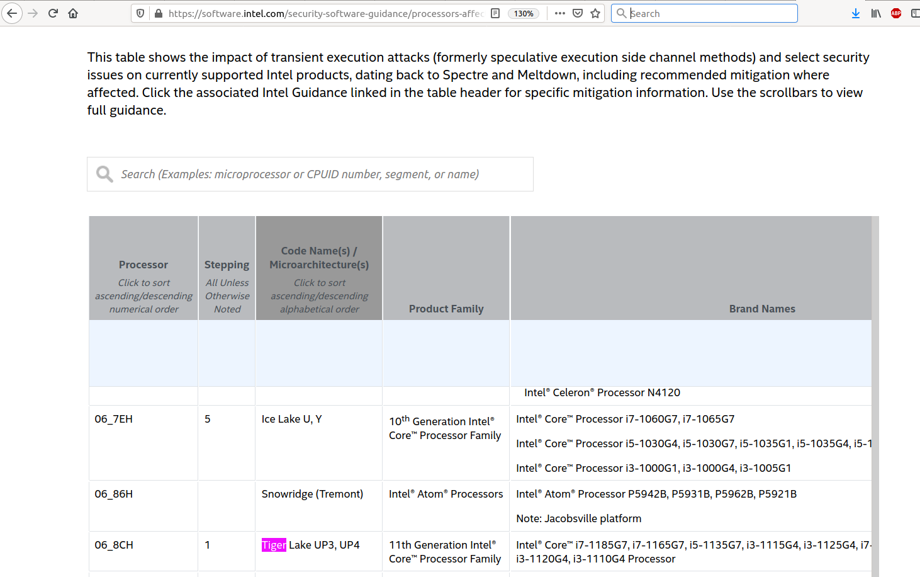Focus the Firefox search bar
The image size is (920, 577).
711,13
